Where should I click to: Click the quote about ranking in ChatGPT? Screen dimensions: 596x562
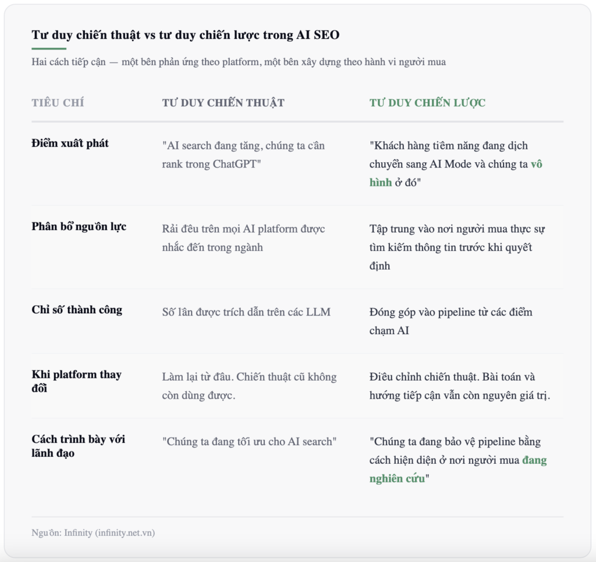(243, 155)
